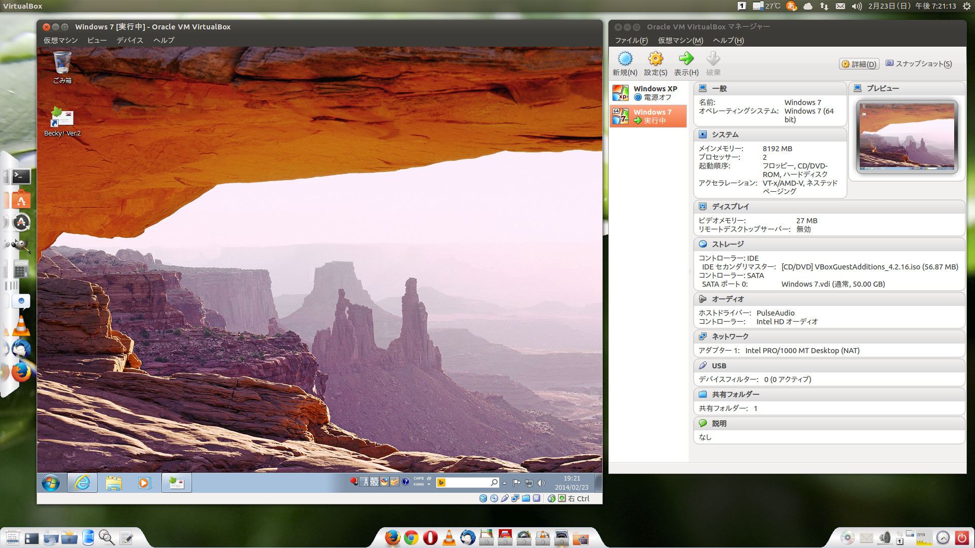Screen dimensions: 975x548
Task: Click the IME help question mark icon
Action: tap(406, 482)
